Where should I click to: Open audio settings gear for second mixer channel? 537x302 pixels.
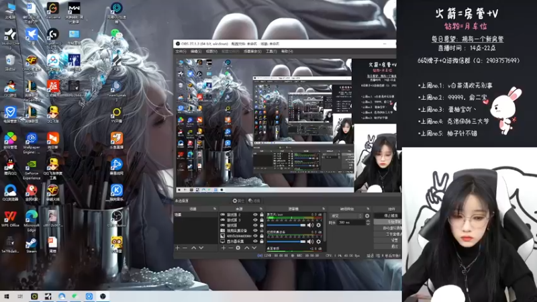click(318, 242)
